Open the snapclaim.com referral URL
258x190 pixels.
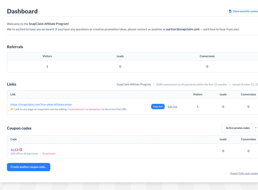click(x=41, y=105)
